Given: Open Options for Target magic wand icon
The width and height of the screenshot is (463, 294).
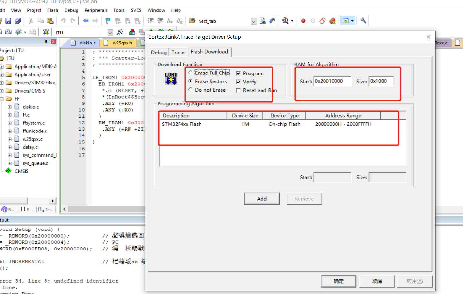Looking at the screenshot, I should click(120, 32).
